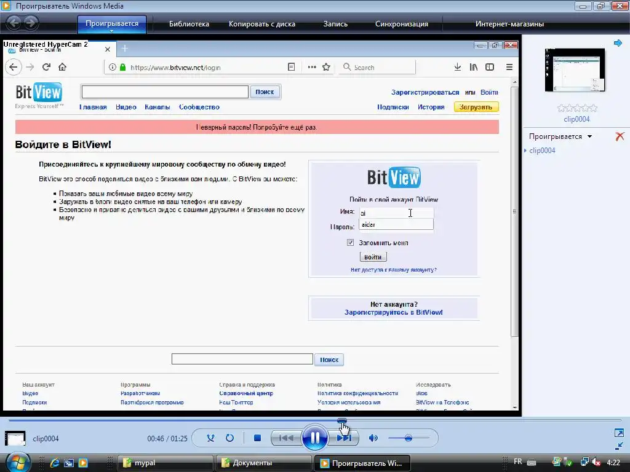Click the Firefox Search box
Image resolution: width=630 pixels, height=472 pixels.
coord(377,68)
